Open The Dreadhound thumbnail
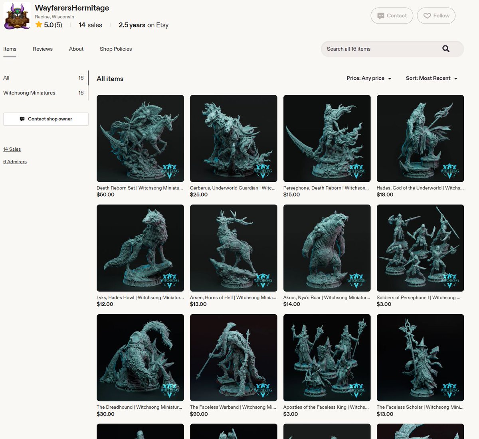 (140, 358)
